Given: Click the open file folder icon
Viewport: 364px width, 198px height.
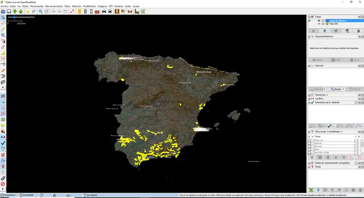Looking at the screenshot, I should 3,12.
